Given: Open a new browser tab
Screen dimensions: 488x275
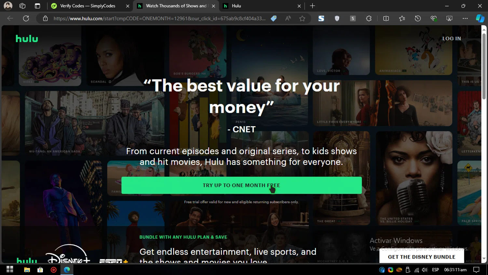Looking at the screenshot, I should (x=312, y=6).
